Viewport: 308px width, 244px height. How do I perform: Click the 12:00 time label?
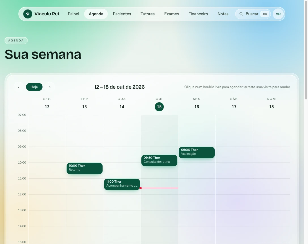click(x=22, y=194)
